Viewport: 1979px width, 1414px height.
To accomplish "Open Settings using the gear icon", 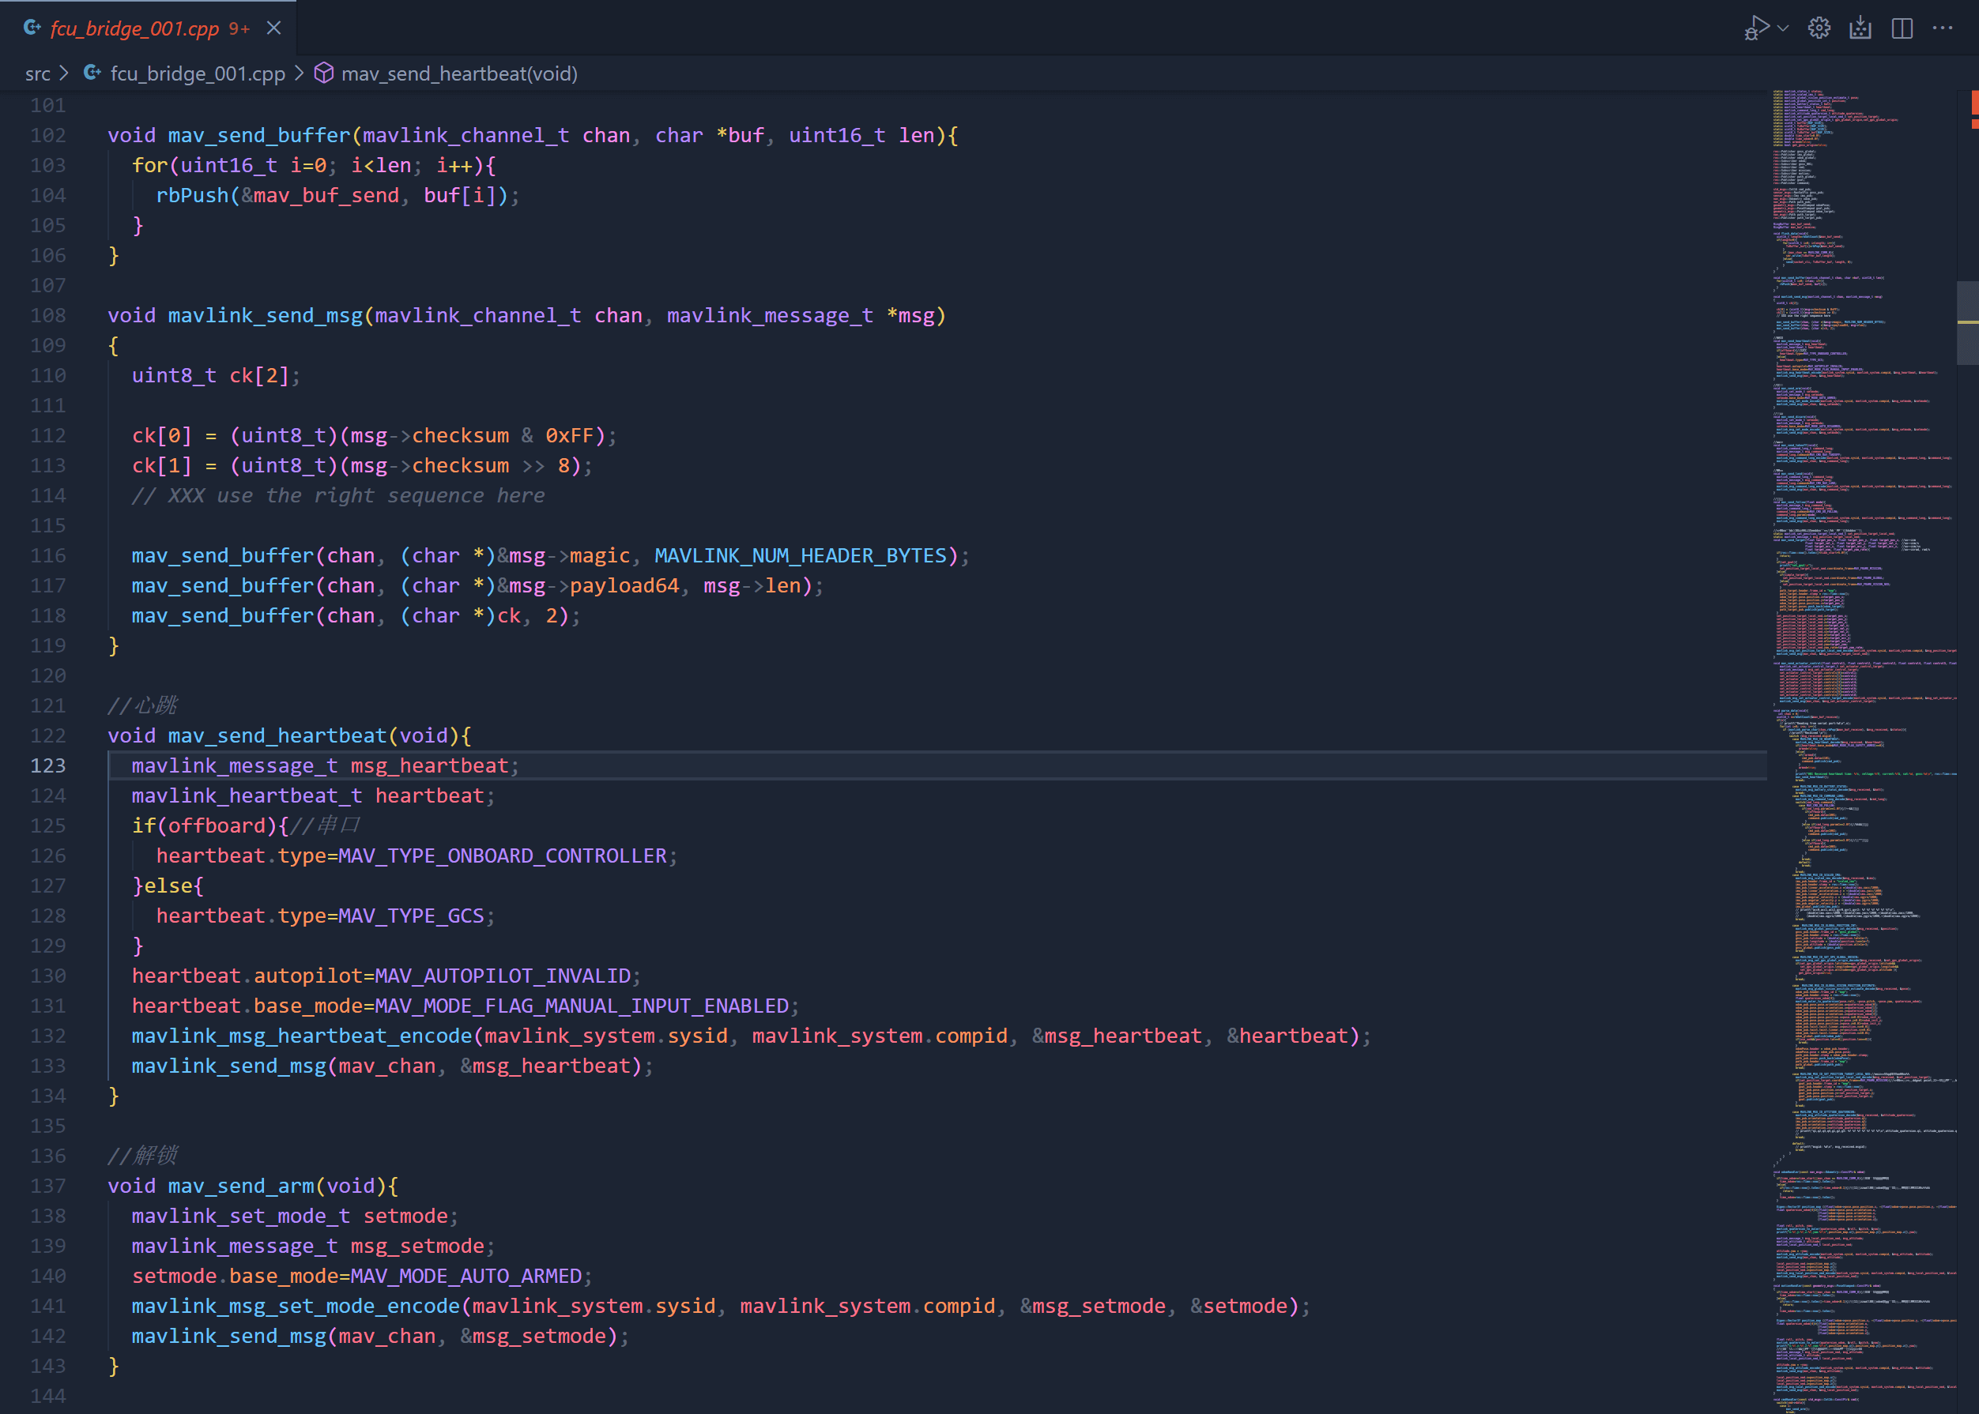I will pos(1819,27).
